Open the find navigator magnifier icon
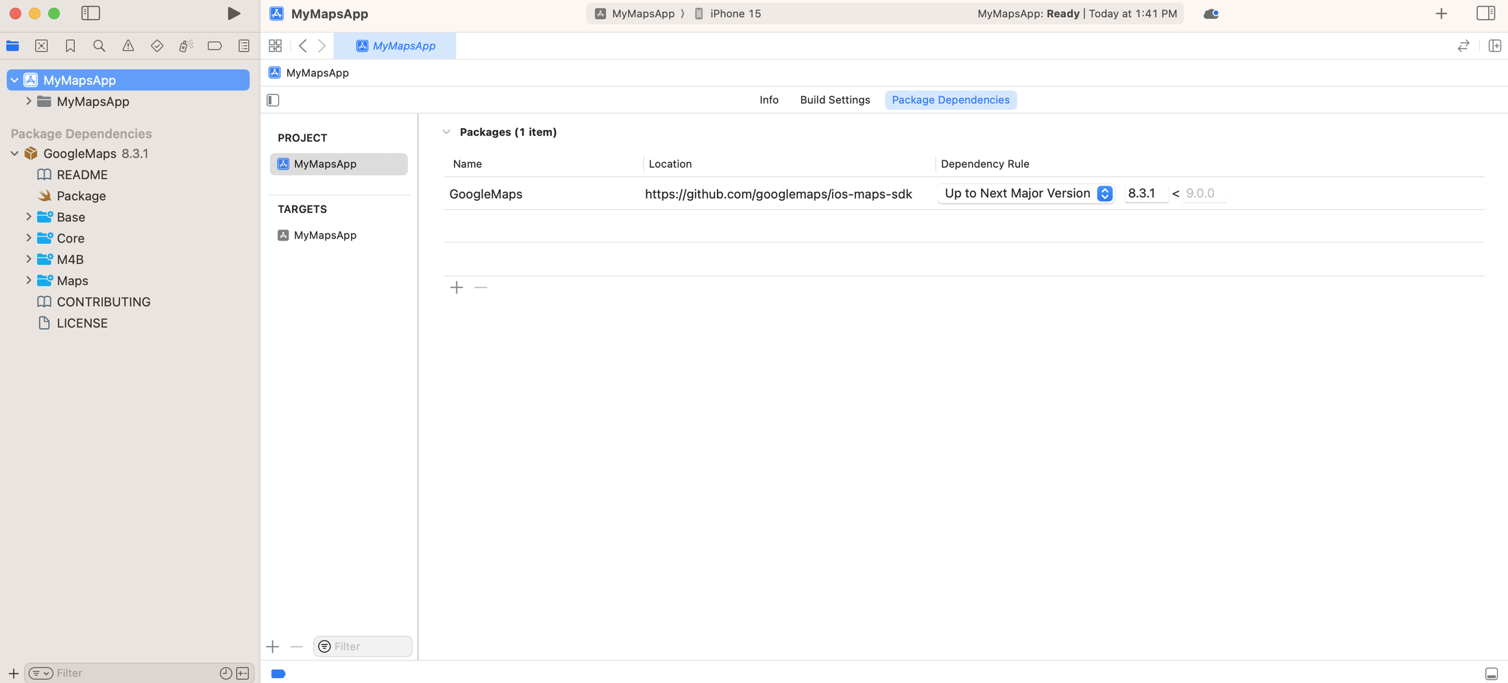The height and width of the screenshot is (683, 1508). (99, 46)
